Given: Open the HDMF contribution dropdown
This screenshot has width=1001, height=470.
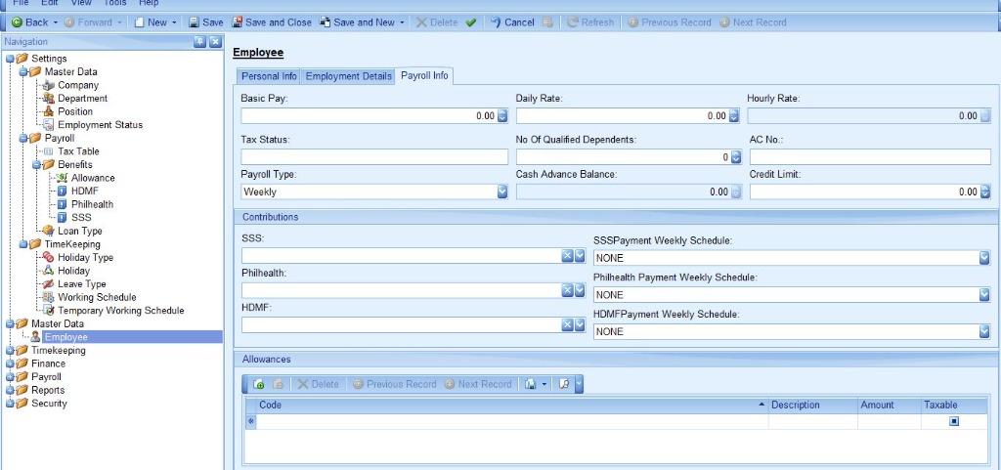Looking at the screenshot, I should pyautogui.click(x=580, y=324).
